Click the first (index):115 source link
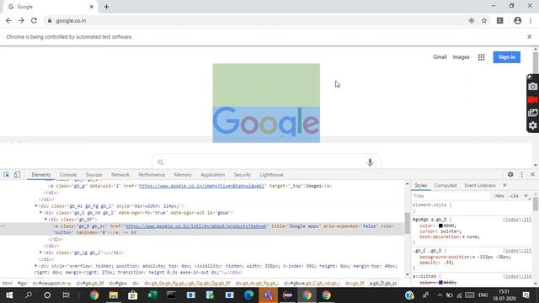Viewport: 539px width, 303px height. point(517,220)
